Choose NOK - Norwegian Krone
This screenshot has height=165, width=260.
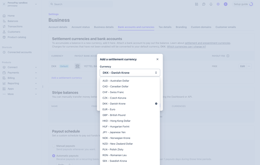pos(130,138)
